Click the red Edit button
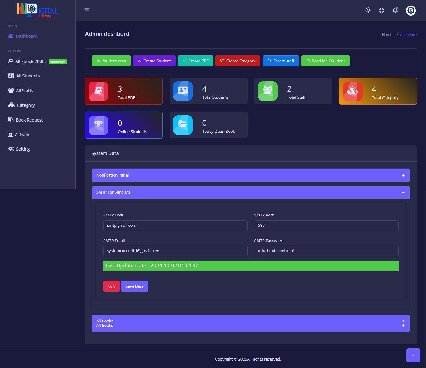 click(111, 286)
